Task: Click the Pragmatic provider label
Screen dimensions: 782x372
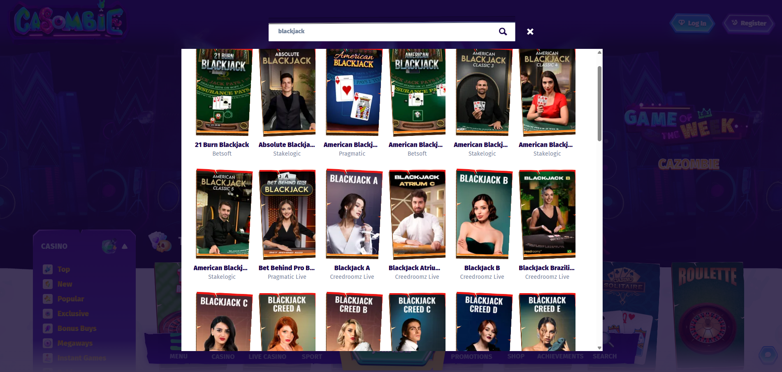Action: (352, 154)
